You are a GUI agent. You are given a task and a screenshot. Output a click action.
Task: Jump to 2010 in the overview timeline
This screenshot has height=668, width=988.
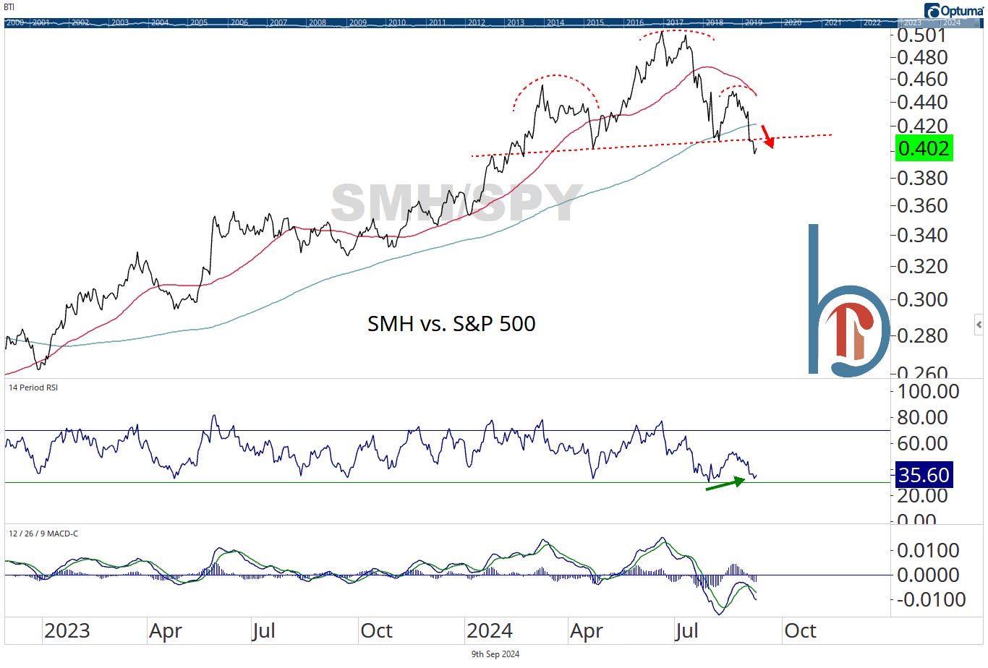click(396, 22)
